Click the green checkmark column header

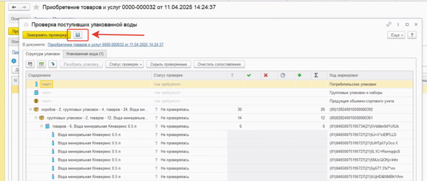click(249, 75)
